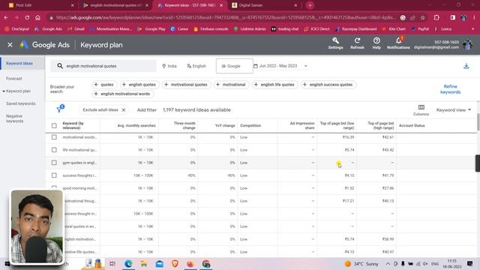Expand the Keyword view dropdown
Image resolution: width=480 pixels, height=270 pixels.
pyautogui.click(x=454, y=110)
